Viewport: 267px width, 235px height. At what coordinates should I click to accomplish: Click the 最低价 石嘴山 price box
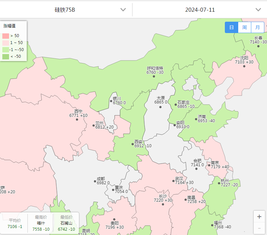[66, 223]
